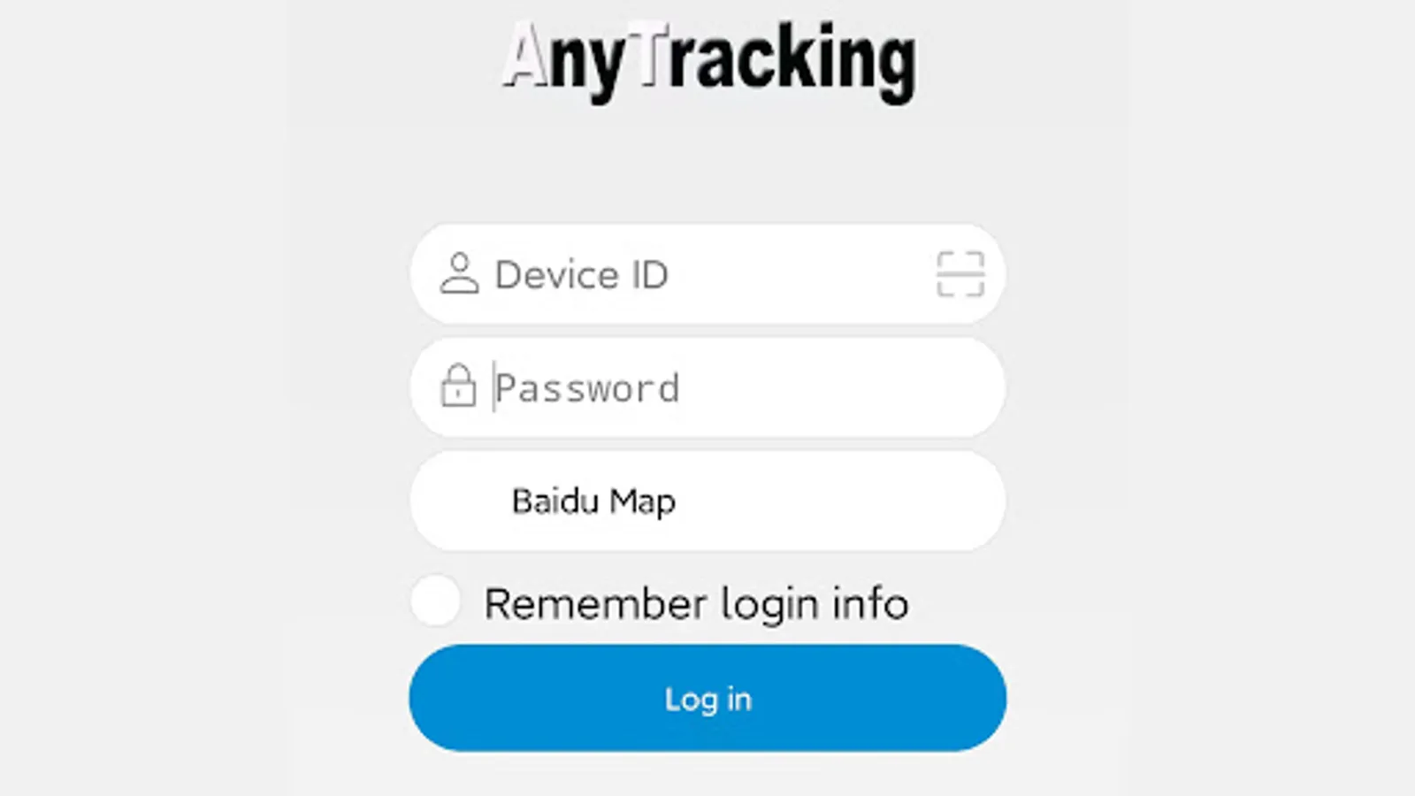Click the padlock icon beside Password
The image size is (1415, 796).
(x=458, y=385)
